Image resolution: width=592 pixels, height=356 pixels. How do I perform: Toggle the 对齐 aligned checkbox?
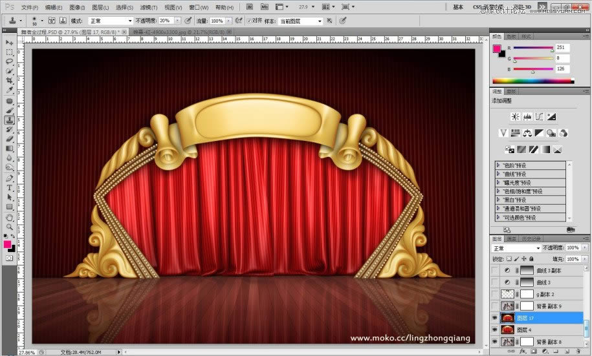[249, 21]
